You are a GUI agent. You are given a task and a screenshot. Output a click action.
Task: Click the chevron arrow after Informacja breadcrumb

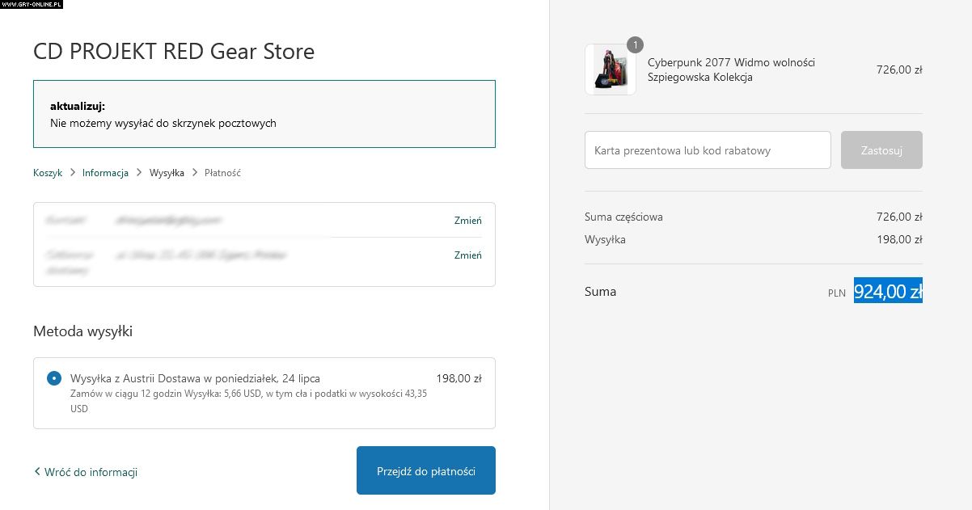[139, 172]
